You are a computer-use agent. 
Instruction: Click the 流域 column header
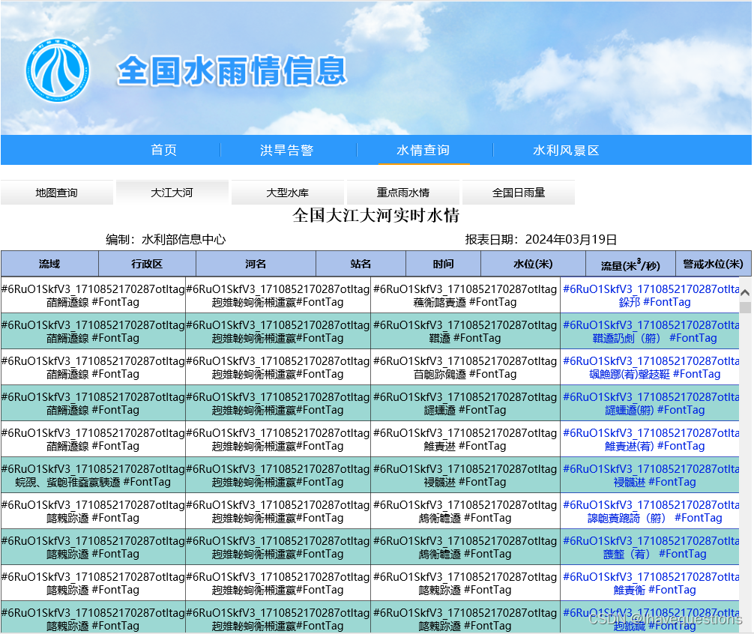click(49, 264)
